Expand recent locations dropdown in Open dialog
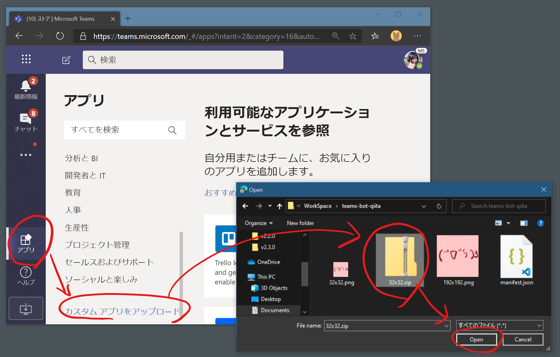 tap(270, 206)
